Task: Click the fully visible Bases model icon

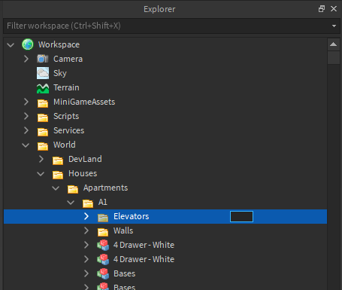Action: click(103, 273)
